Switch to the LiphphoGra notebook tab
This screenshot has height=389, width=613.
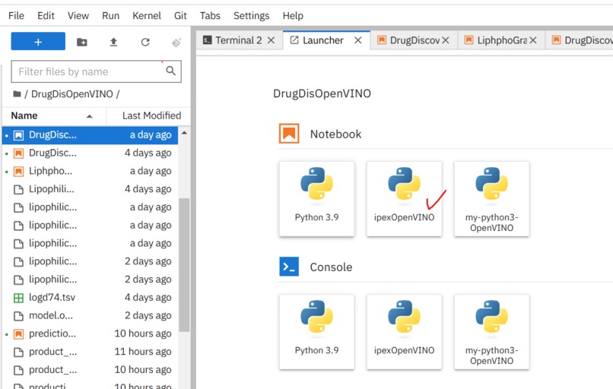pyautogui.click(x=502, y=40)
